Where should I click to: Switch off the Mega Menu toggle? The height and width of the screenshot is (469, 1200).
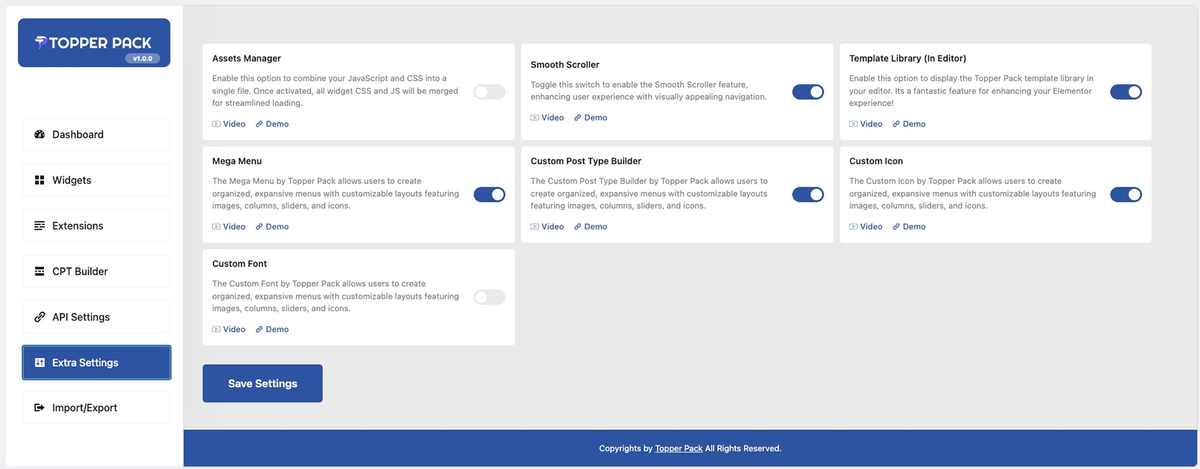point(489,194)
